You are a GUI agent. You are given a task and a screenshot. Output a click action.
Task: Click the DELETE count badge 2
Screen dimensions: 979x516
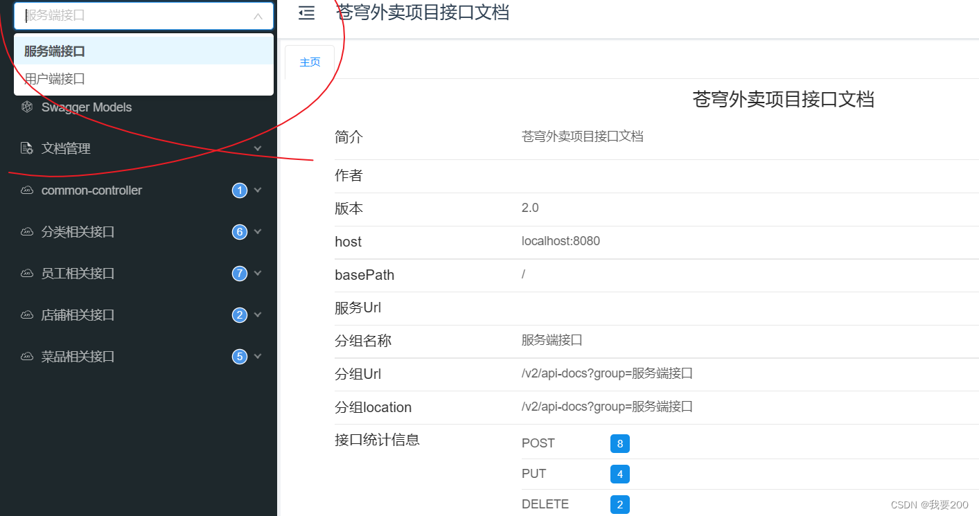[620, 505]
